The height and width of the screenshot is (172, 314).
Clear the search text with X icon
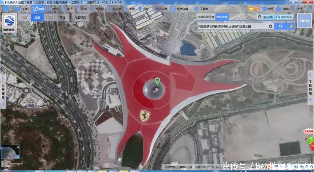point(271,26)
